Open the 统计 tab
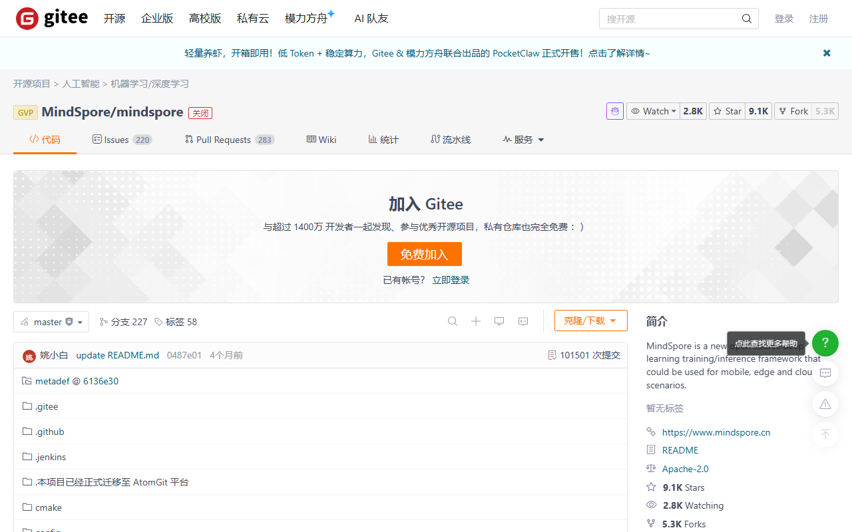This screenshot has width=852, height=532. tap(383, 140)
